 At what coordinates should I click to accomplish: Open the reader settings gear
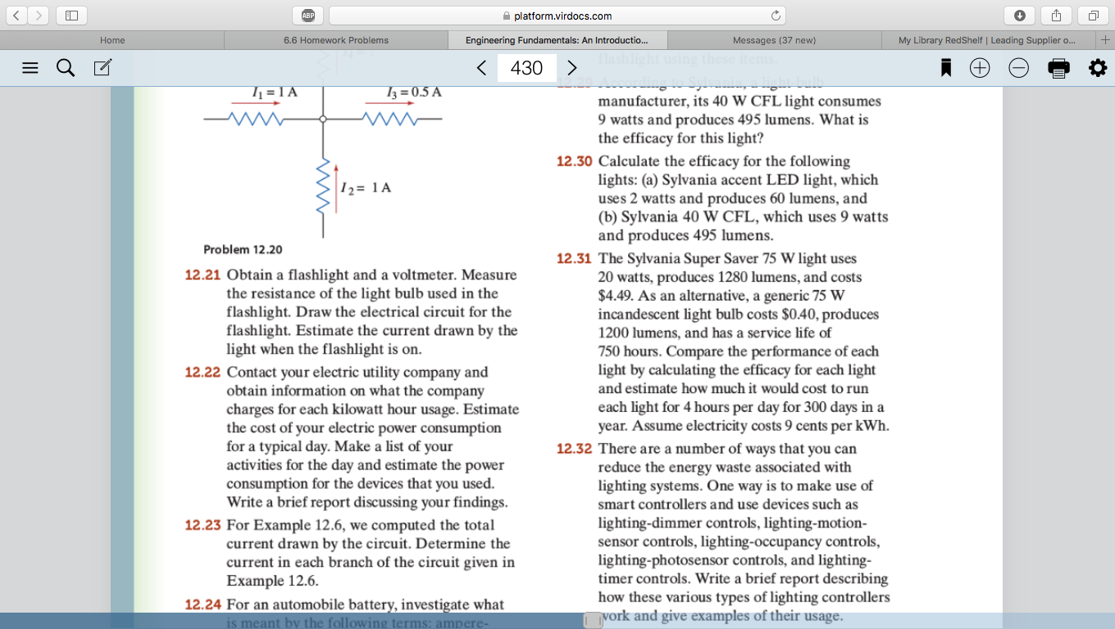pos(1097,68)
